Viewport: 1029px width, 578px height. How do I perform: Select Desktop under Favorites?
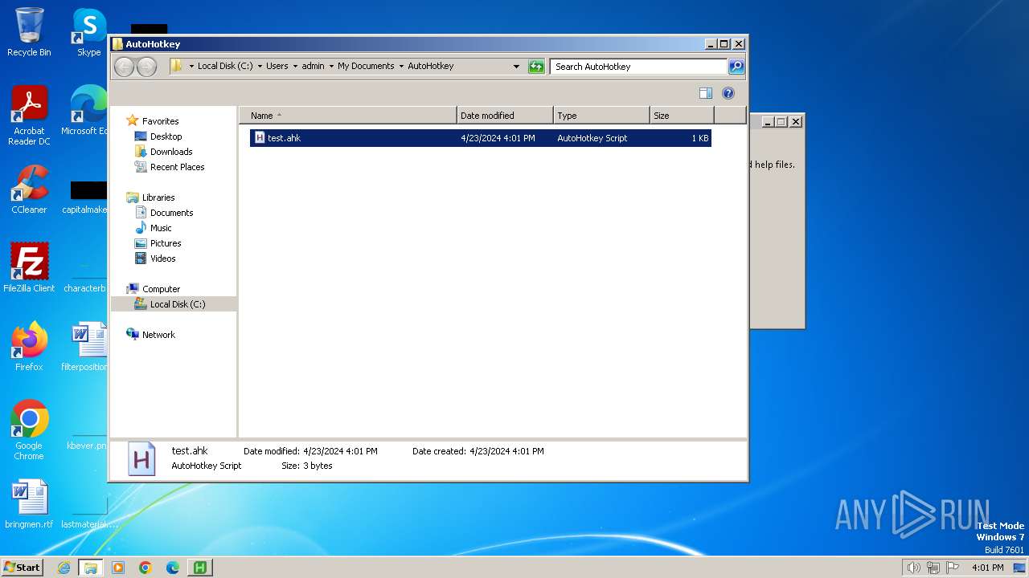tap(166, 136)
